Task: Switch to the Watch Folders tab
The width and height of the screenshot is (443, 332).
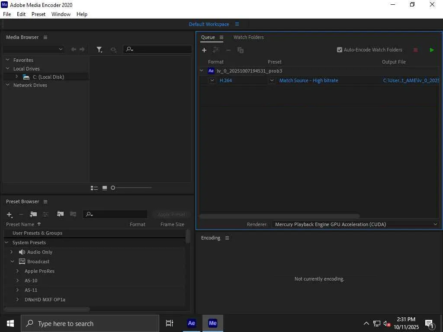Action: click(249, 37)
